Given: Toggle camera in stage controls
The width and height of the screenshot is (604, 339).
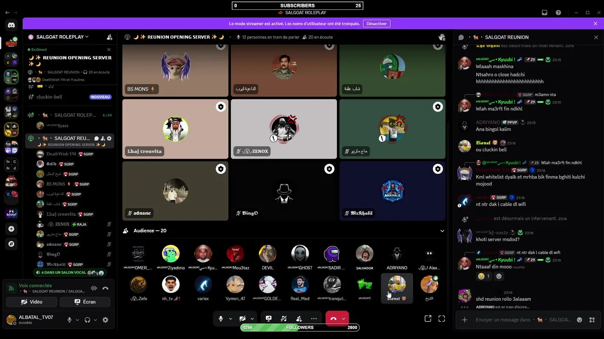Looking at the screenshot, I should click(243, 319).
